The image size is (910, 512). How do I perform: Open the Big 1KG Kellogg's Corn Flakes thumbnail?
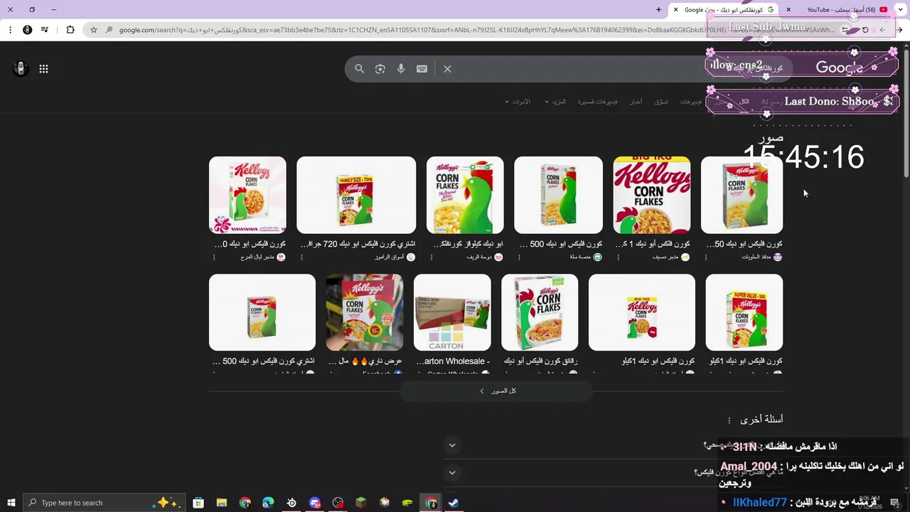pos(652,195)
